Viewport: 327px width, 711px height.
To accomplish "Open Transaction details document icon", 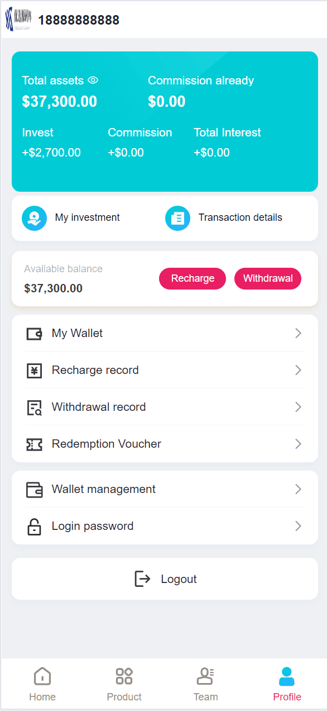I will click(178, 218).
